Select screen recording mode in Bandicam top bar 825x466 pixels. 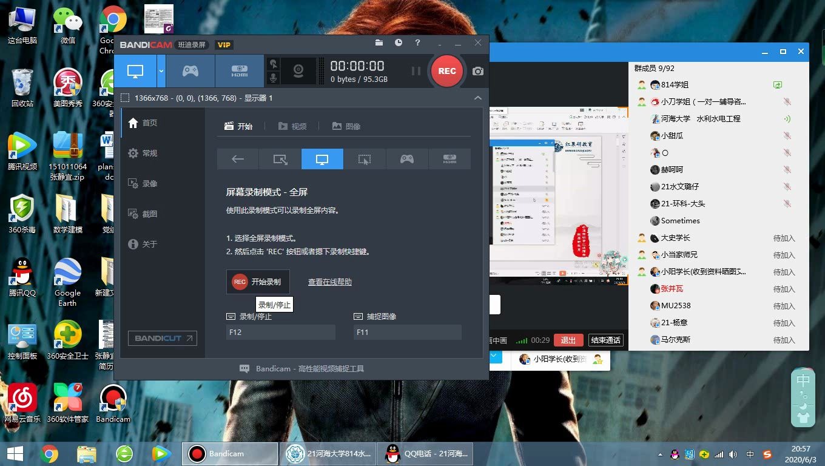135,71
